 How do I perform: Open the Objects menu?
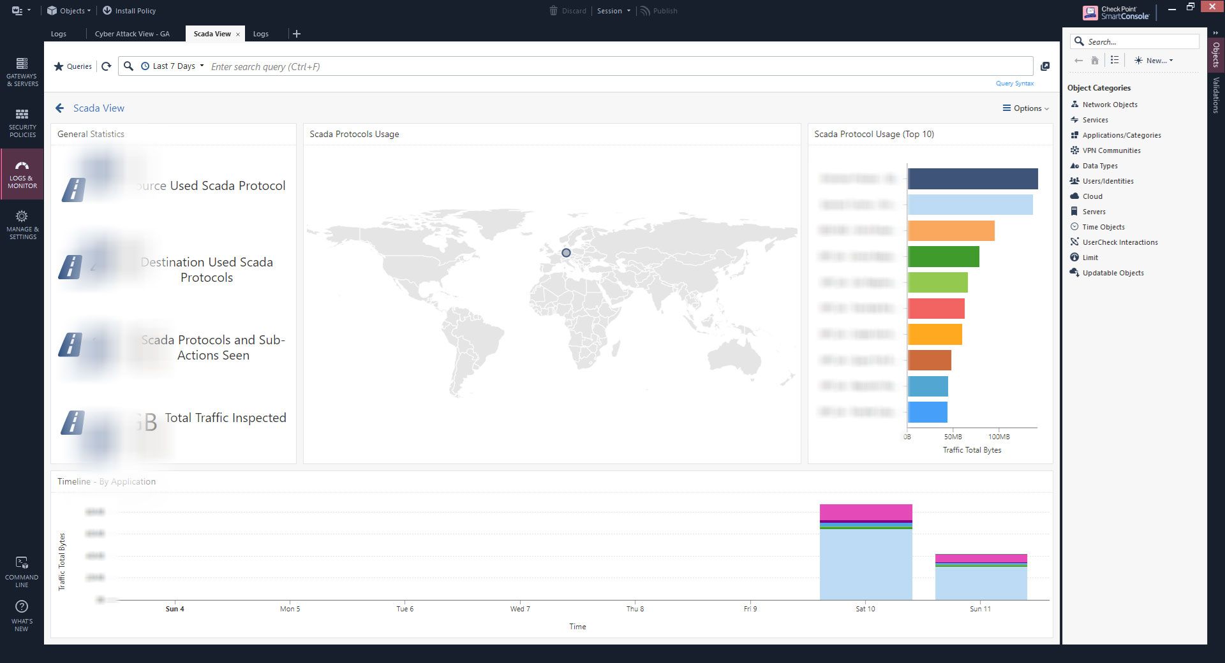point(69,11)
